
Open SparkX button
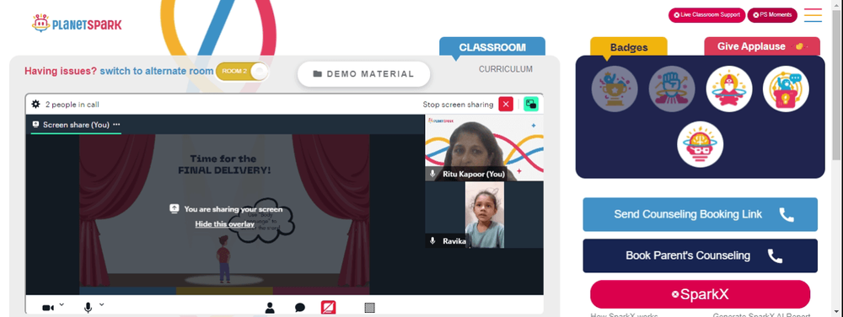coord(700,294)
